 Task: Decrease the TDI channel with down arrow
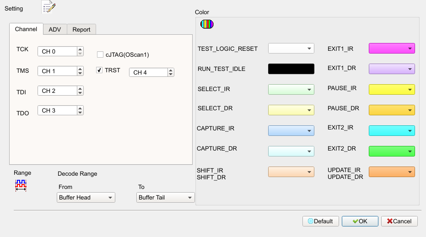(x=80, y=93)
